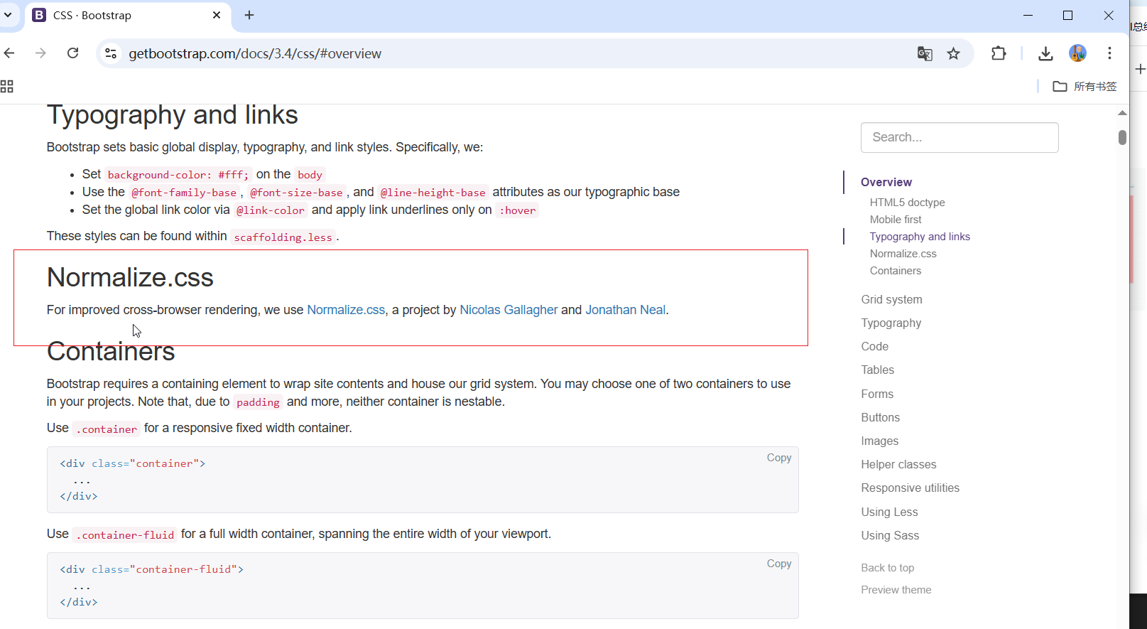
Task: Follow the Normalize.css link in the paragraph
Action: pos(346,310)
